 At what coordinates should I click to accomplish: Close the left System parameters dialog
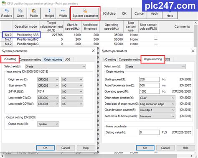click(x=93, y=51)
